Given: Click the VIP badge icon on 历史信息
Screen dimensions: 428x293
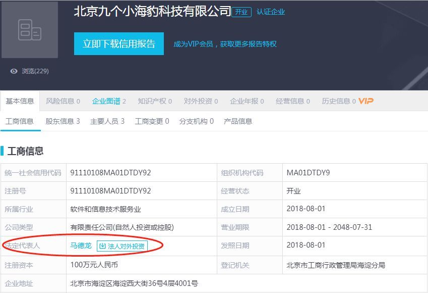Looking at the screenshot, I should click(366, 101).
